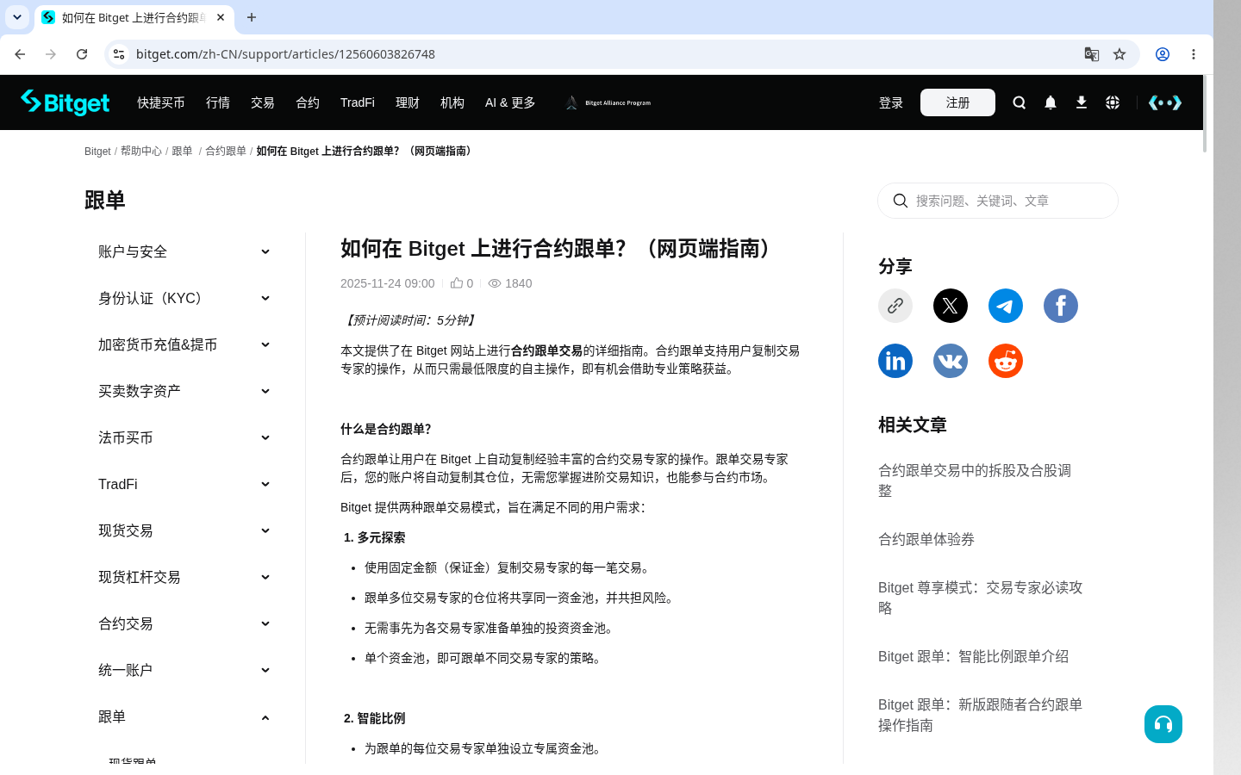Go to Bitget breadcrumb link
The height and width of the screenshot is (775, 1241).
click(97, 151)
